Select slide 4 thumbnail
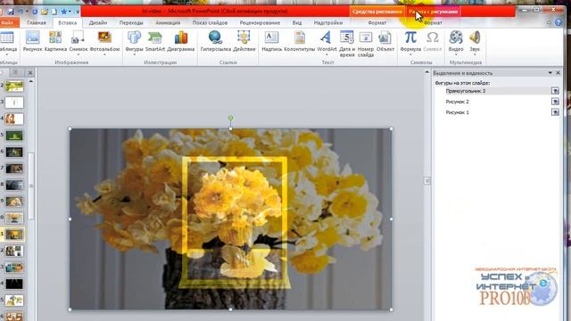The image size is (571, 321). pyautogui.click(x=14, y=119)
